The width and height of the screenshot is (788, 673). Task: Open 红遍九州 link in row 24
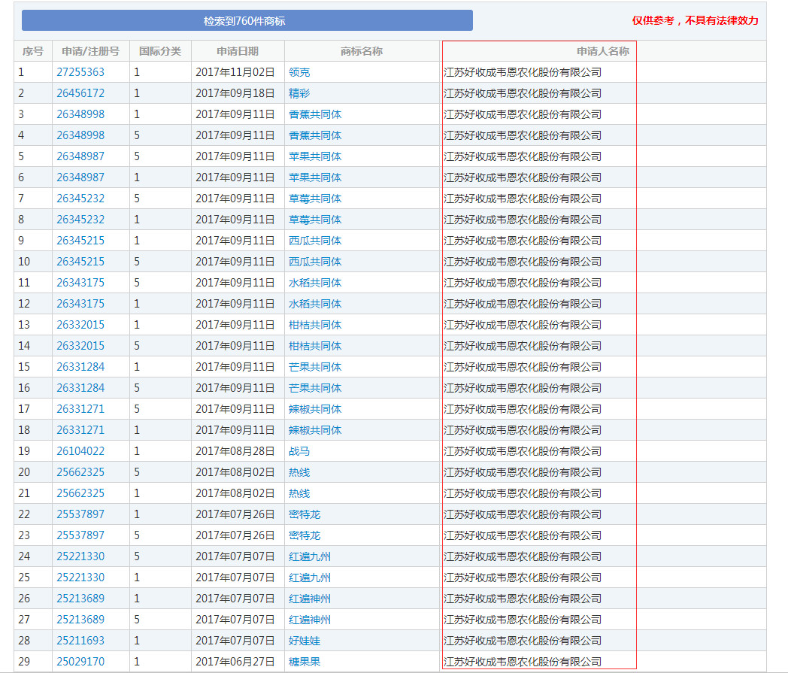point(310,556)
